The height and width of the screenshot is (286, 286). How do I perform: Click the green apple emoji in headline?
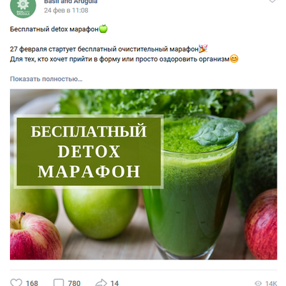(x=103, y=29)
